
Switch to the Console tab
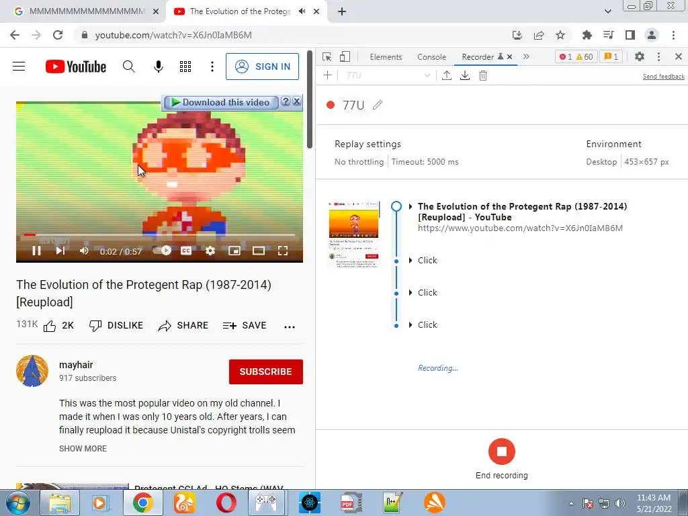432,57
